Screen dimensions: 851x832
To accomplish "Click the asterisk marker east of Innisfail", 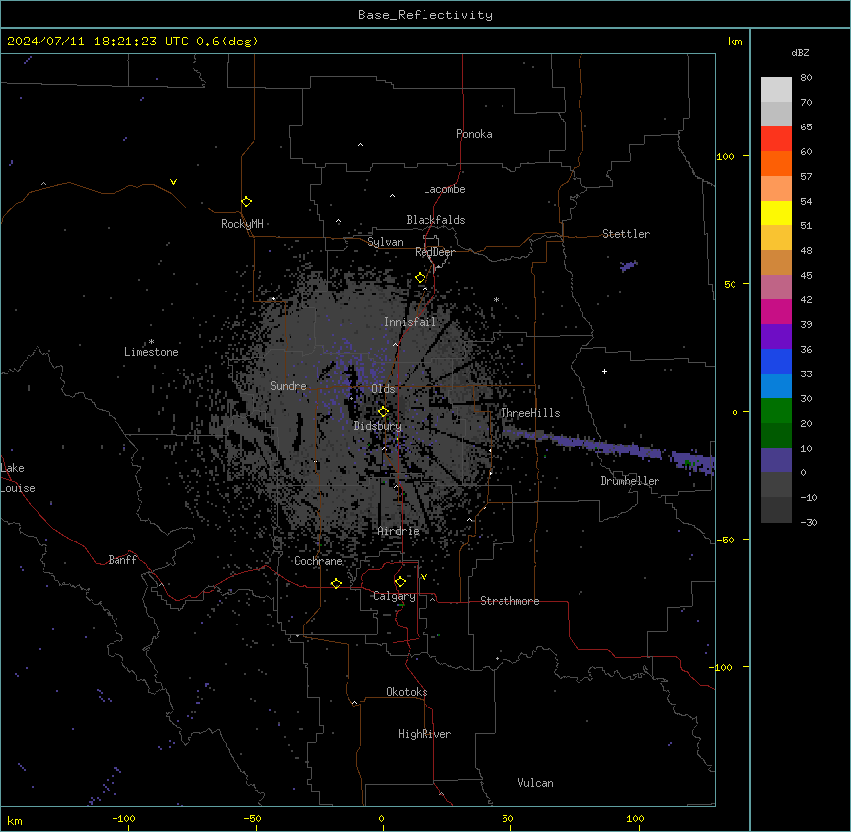I will tap(496, 299).
